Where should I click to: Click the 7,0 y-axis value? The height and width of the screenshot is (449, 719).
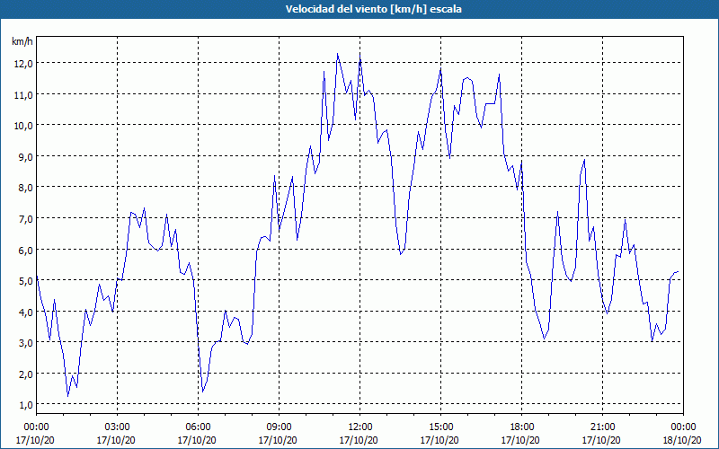[x=25, y=218]
